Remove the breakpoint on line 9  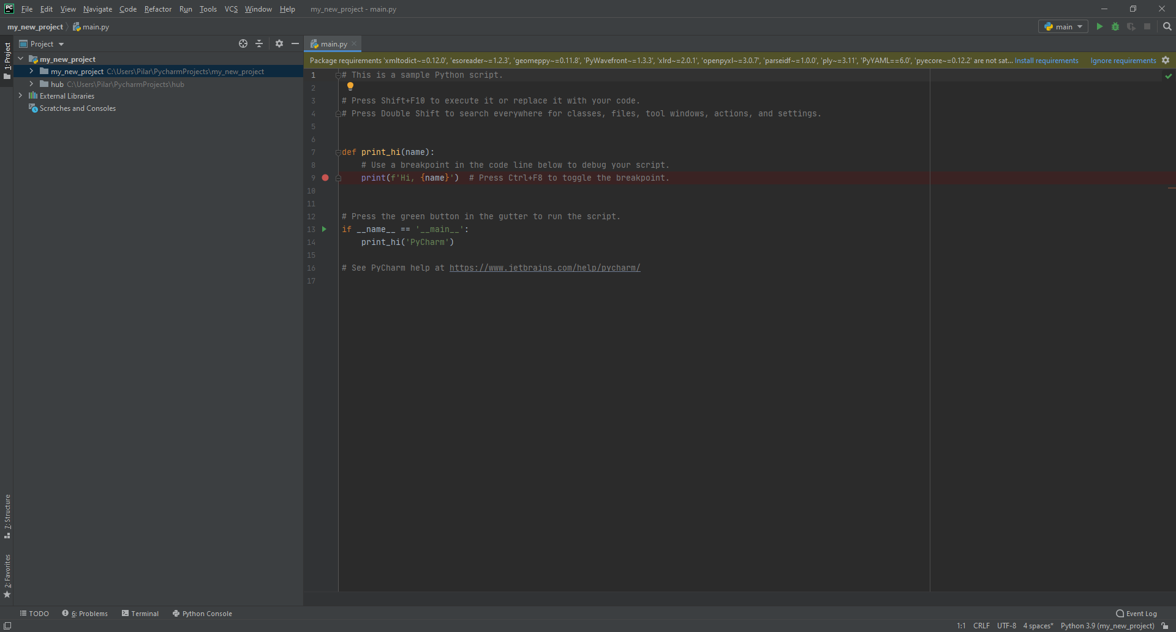[325, 178]
